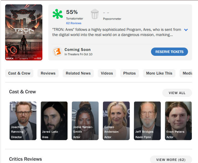Expand the movie synopsis with the chevron
Screen dimensions: 198x163
point(186,30)
